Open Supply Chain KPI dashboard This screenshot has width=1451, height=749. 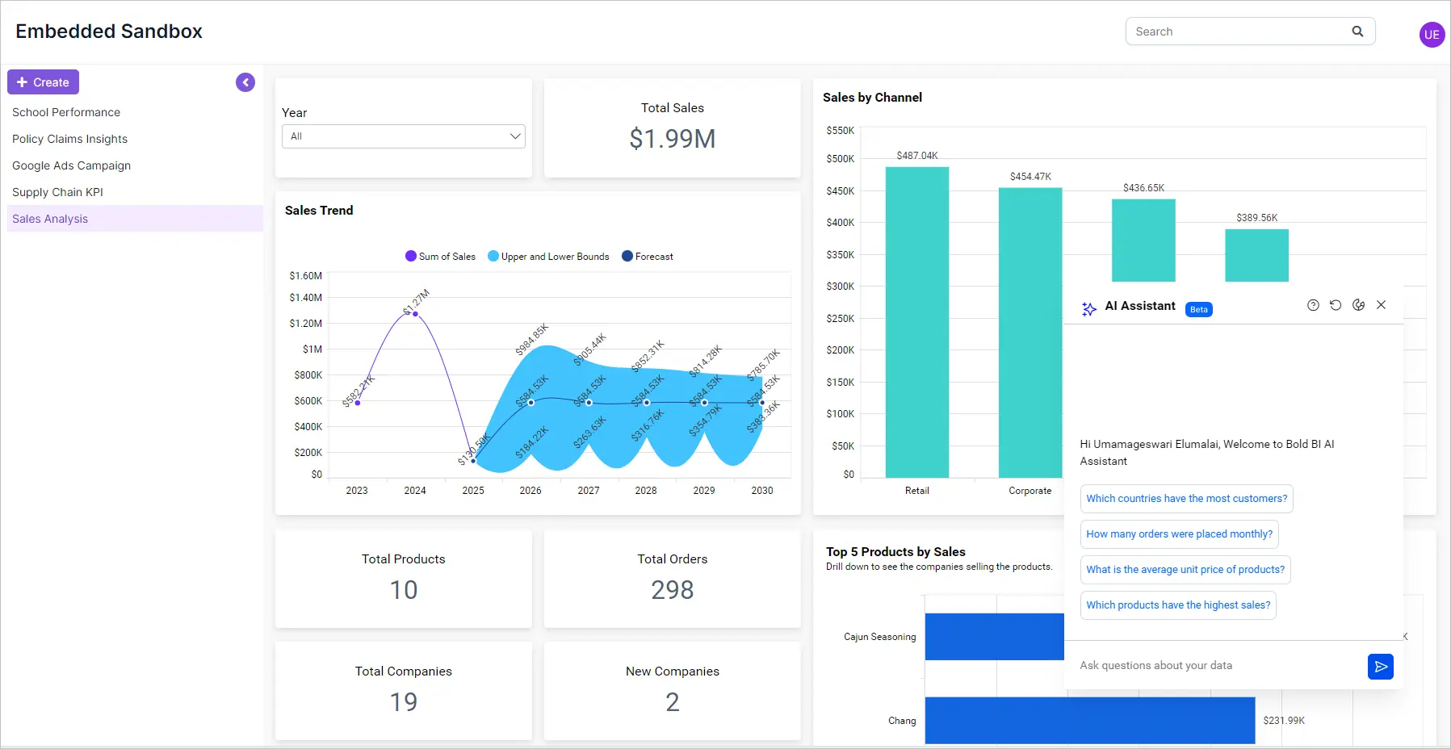coord(57,192)
